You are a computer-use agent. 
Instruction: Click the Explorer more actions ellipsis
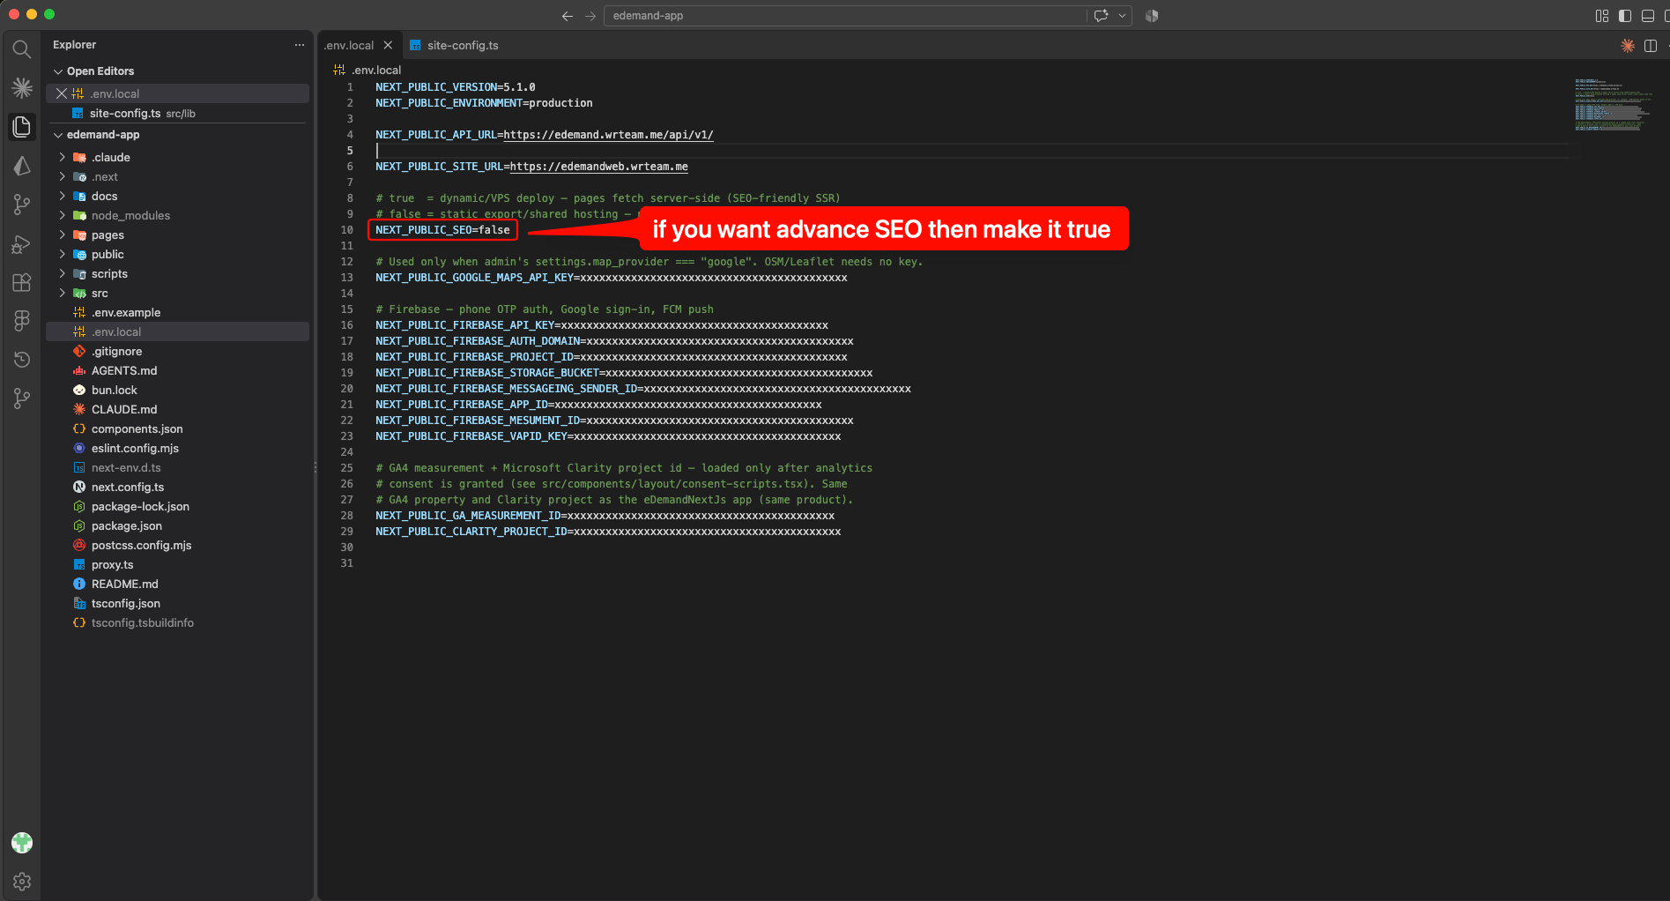click(x=300, y=45)
